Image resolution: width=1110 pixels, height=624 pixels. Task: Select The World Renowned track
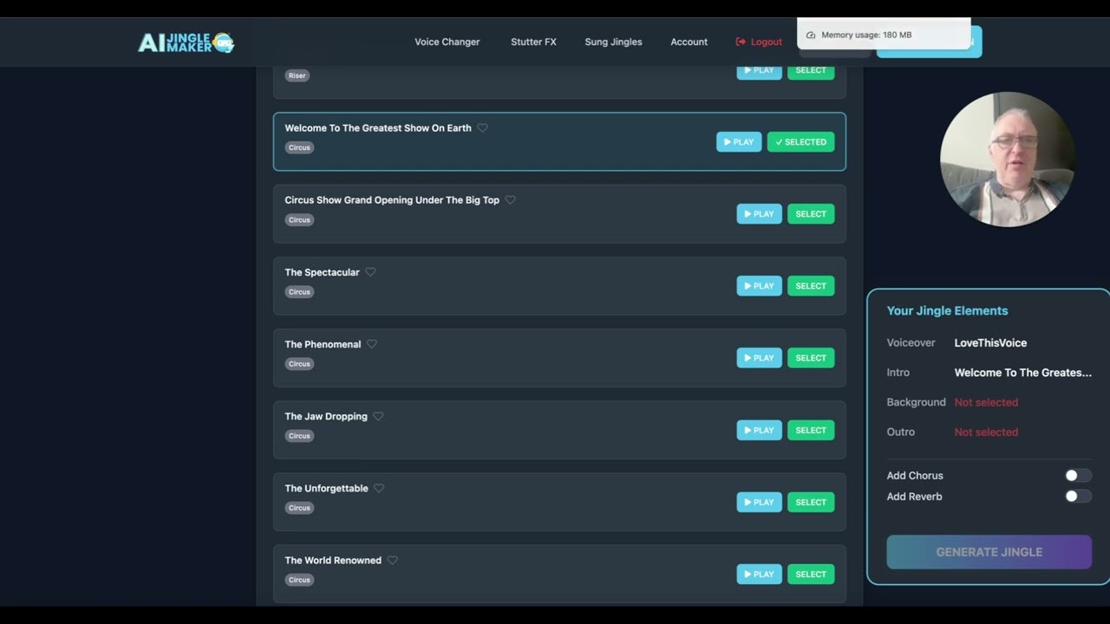click(x=811, y=574)
